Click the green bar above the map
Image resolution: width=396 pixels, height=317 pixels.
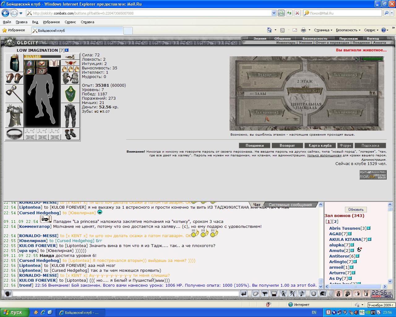click(372, 59)
